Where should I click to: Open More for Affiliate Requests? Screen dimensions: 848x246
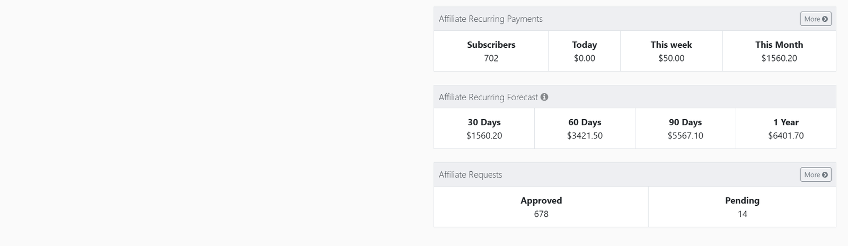pos(816,174)
